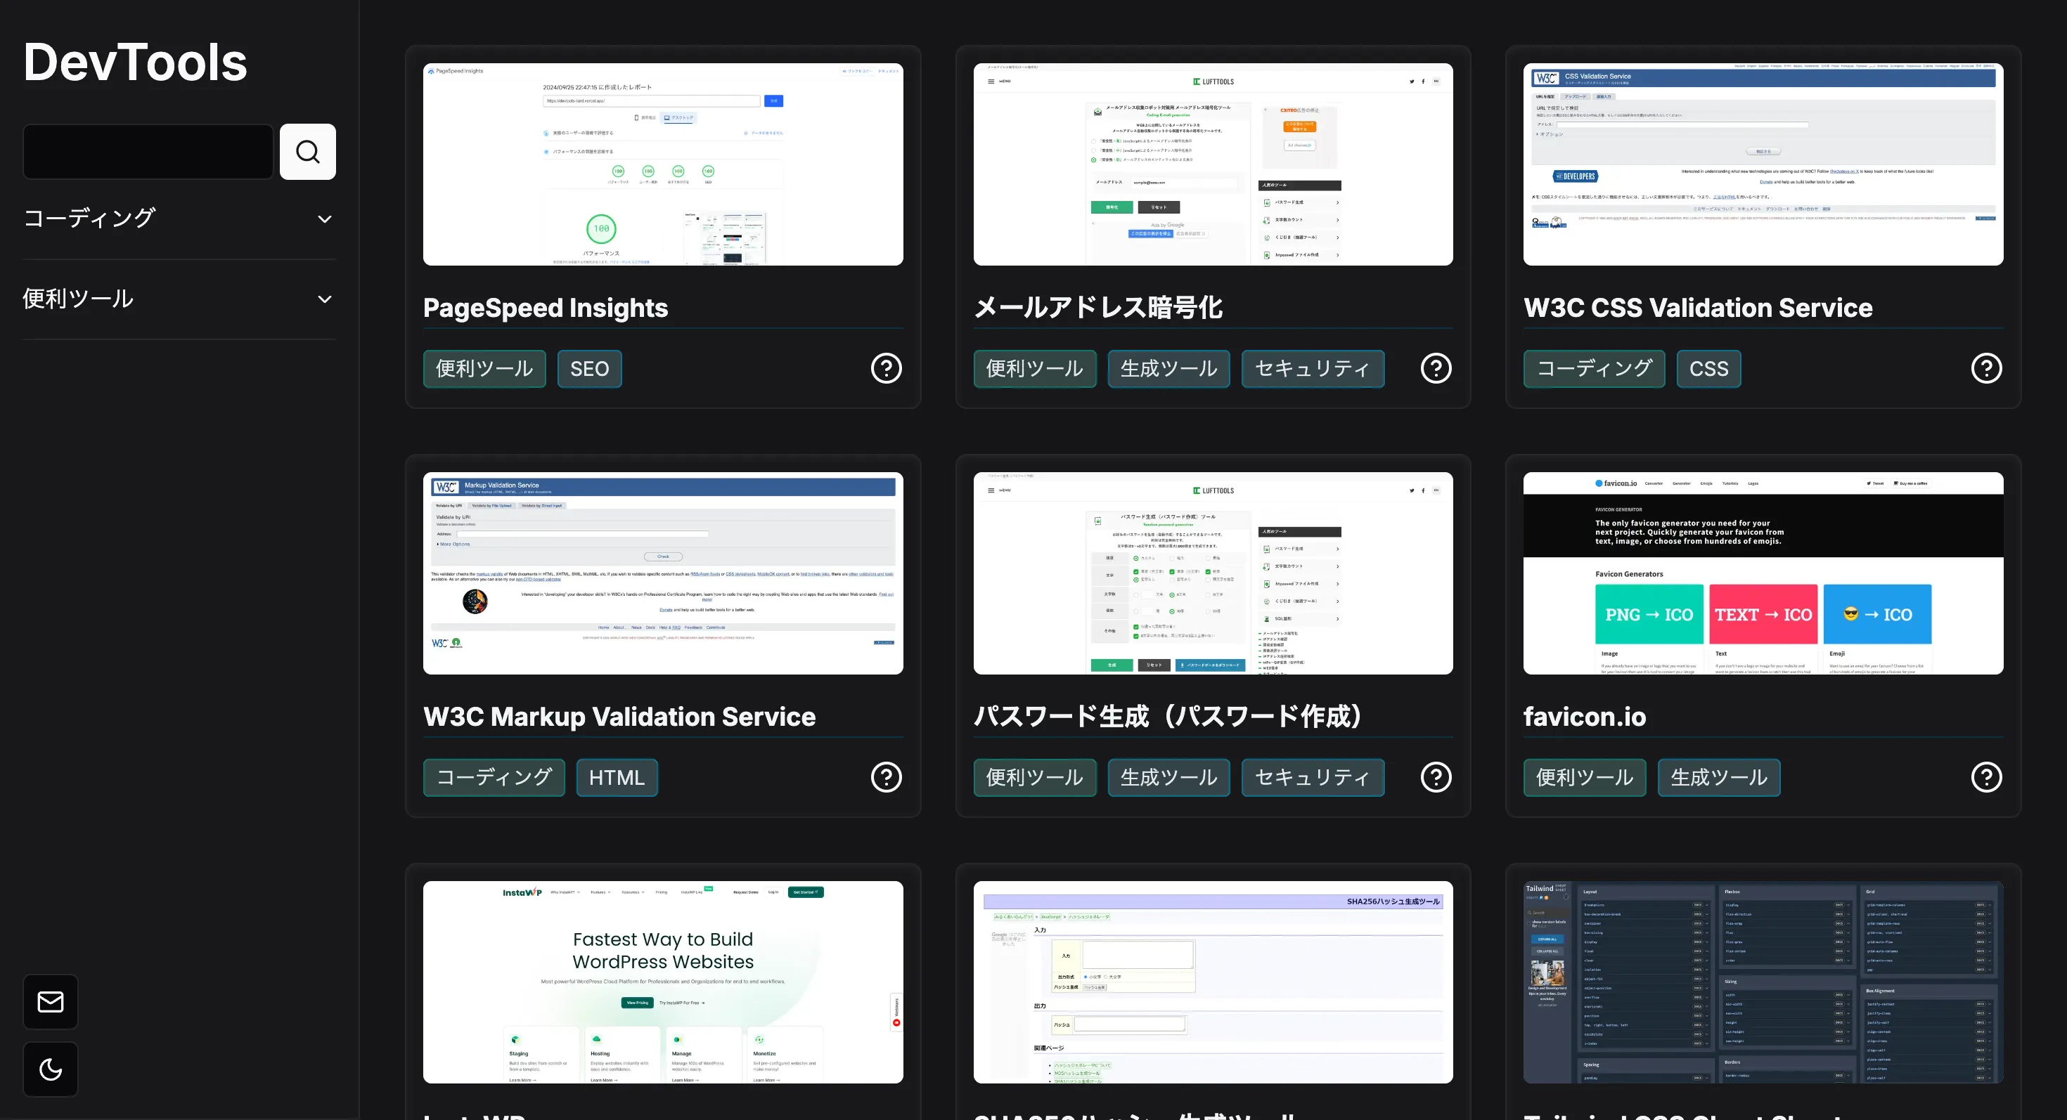Viewport: 2067px width, 1120px height.
Task: Open W3C CSS Validation Service thumbnail
Action: [1763, 164]
